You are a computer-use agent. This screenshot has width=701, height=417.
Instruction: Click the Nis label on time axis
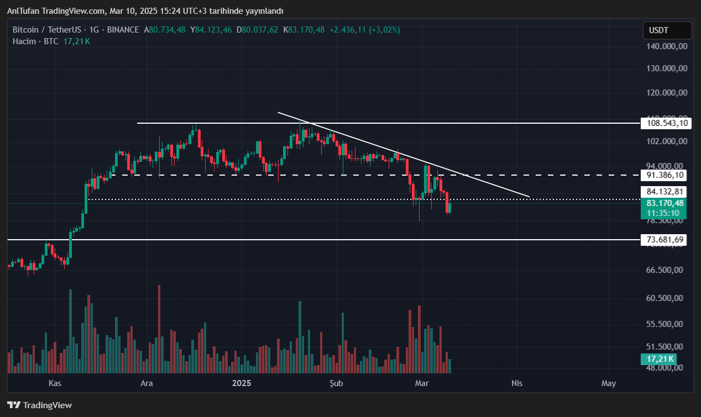517,383
